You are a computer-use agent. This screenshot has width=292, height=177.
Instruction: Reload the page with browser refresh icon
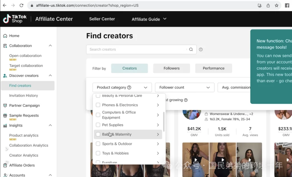coord(21,5)
